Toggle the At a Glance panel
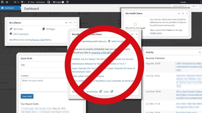Screen dimensions: 202x113 pyautogui.click(x=75, y=23)
